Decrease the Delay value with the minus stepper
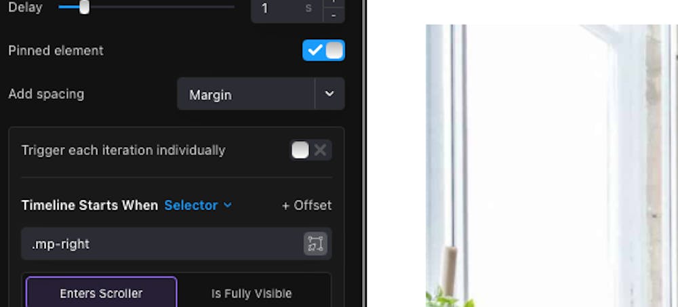This screenshot has width=678, height=307. tap(334, 16)
